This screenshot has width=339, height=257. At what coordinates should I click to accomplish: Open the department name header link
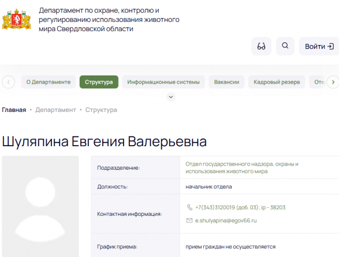point(109,19)
